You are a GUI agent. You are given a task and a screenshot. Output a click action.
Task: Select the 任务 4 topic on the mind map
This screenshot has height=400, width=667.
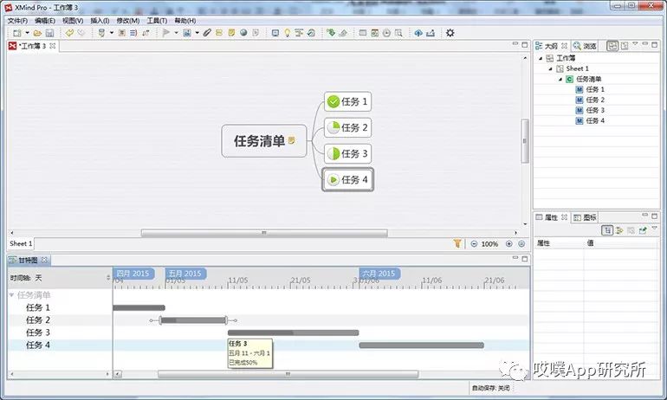click(348, 180)
